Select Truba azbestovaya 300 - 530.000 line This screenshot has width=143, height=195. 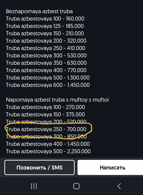coord(46,56)
